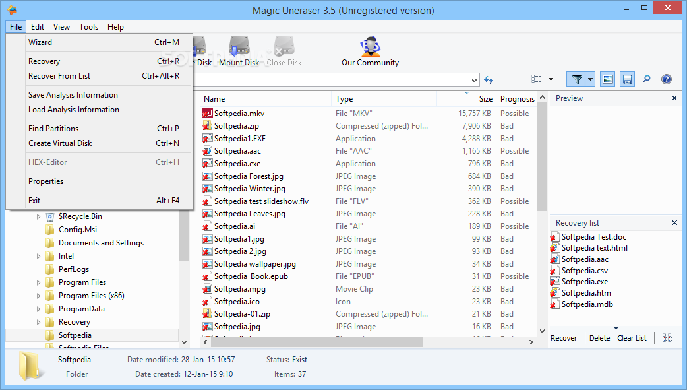Click the blue floppy save icon
Image resolution: width=687 pixels, height=390 pixels.
pyautogui.click(x=628, y=79)
